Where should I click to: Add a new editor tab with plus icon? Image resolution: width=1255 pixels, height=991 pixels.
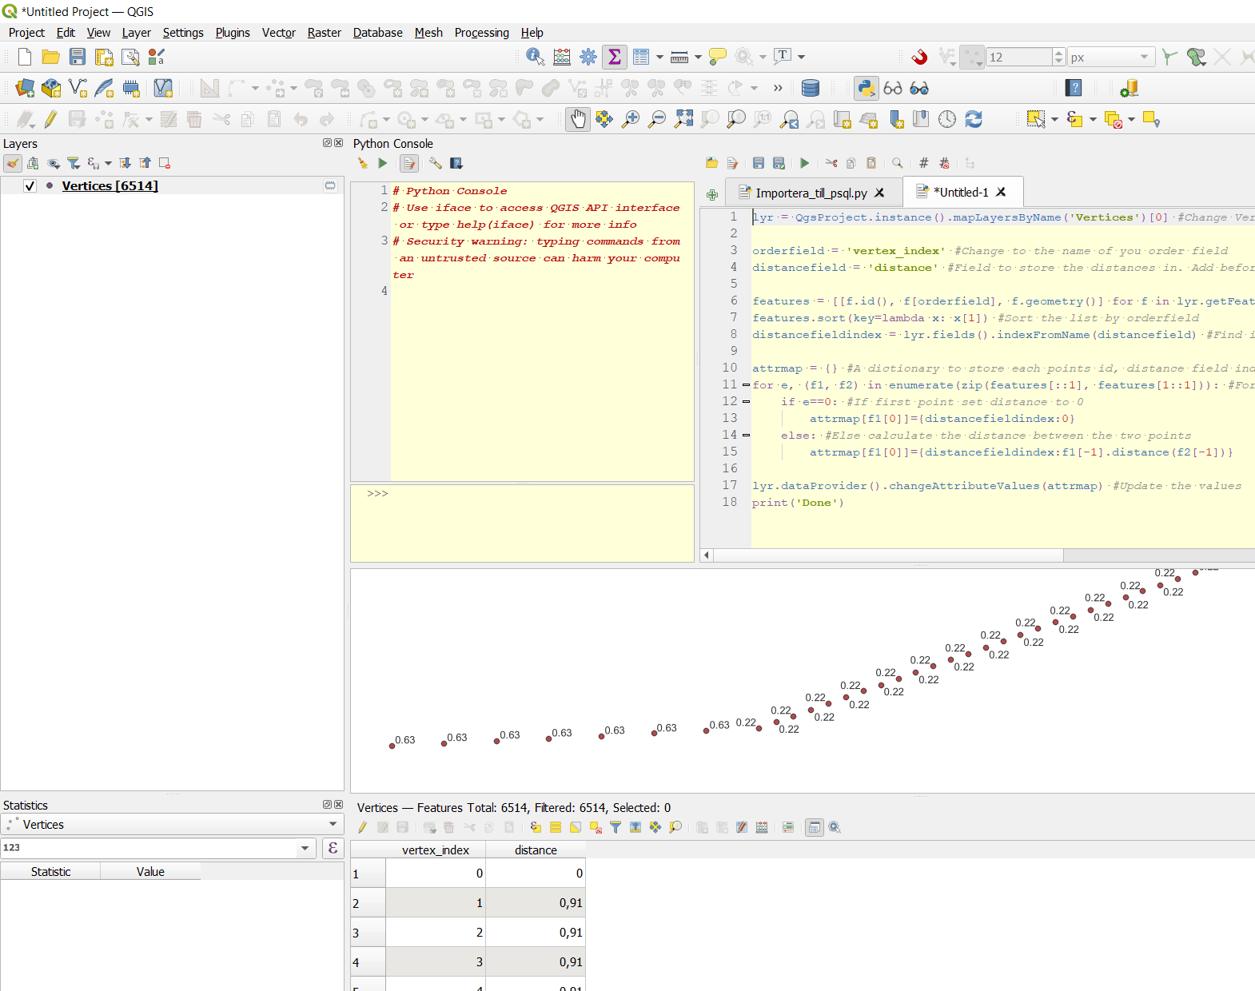pyautogui.click(x=712, y=194)
